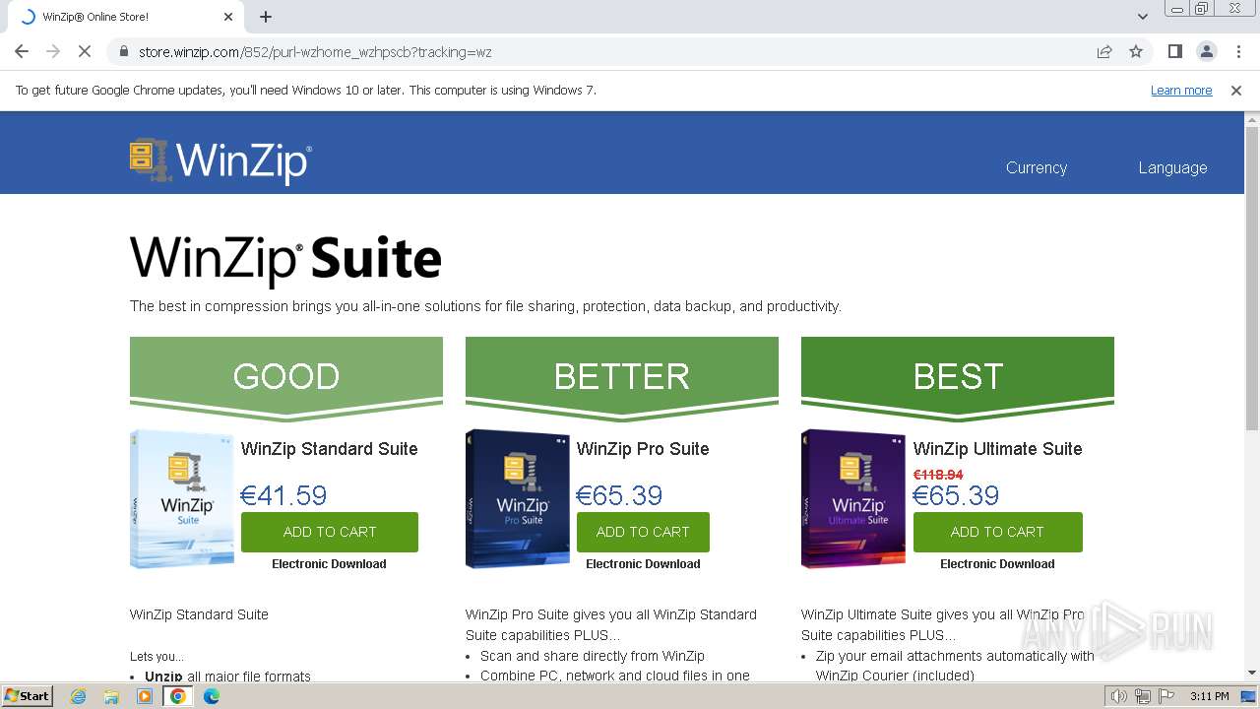Add WinZip Pro Suite to cart
The width and height of the screenshot is (1260, 709).
643,532
